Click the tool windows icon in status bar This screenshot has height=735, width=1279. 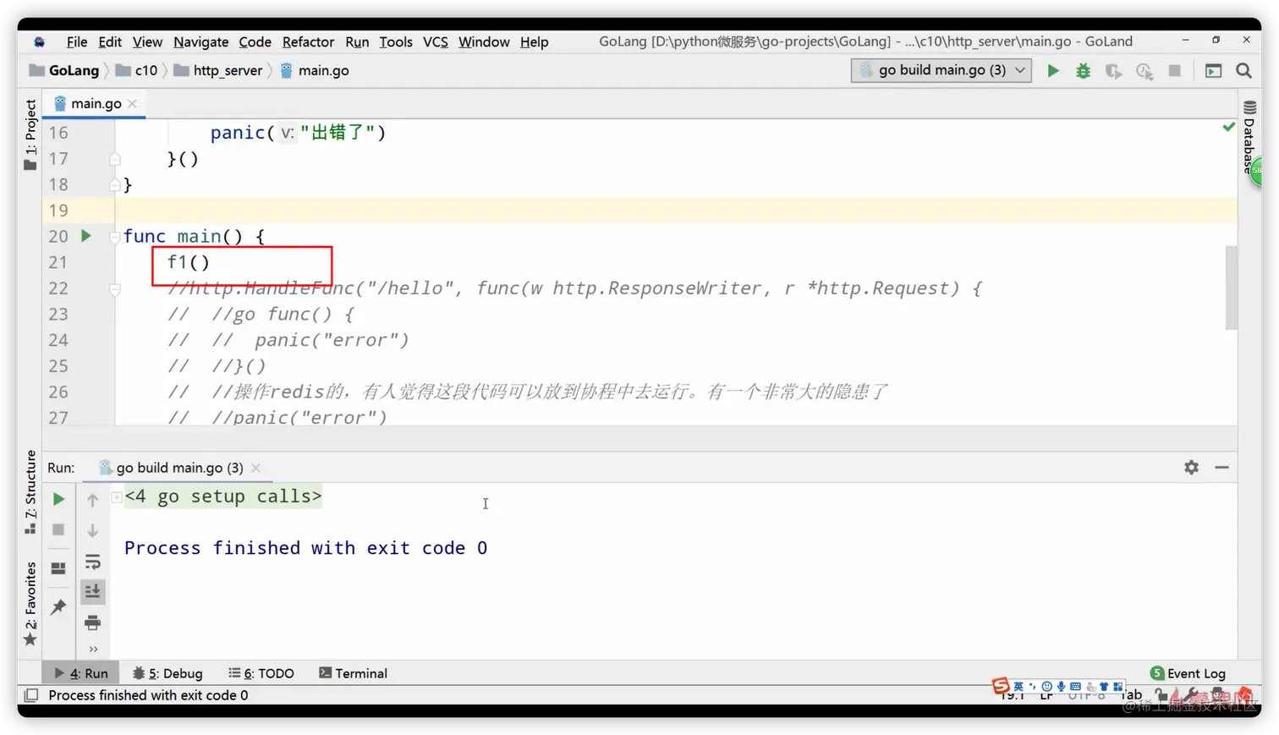pos(31,695)
